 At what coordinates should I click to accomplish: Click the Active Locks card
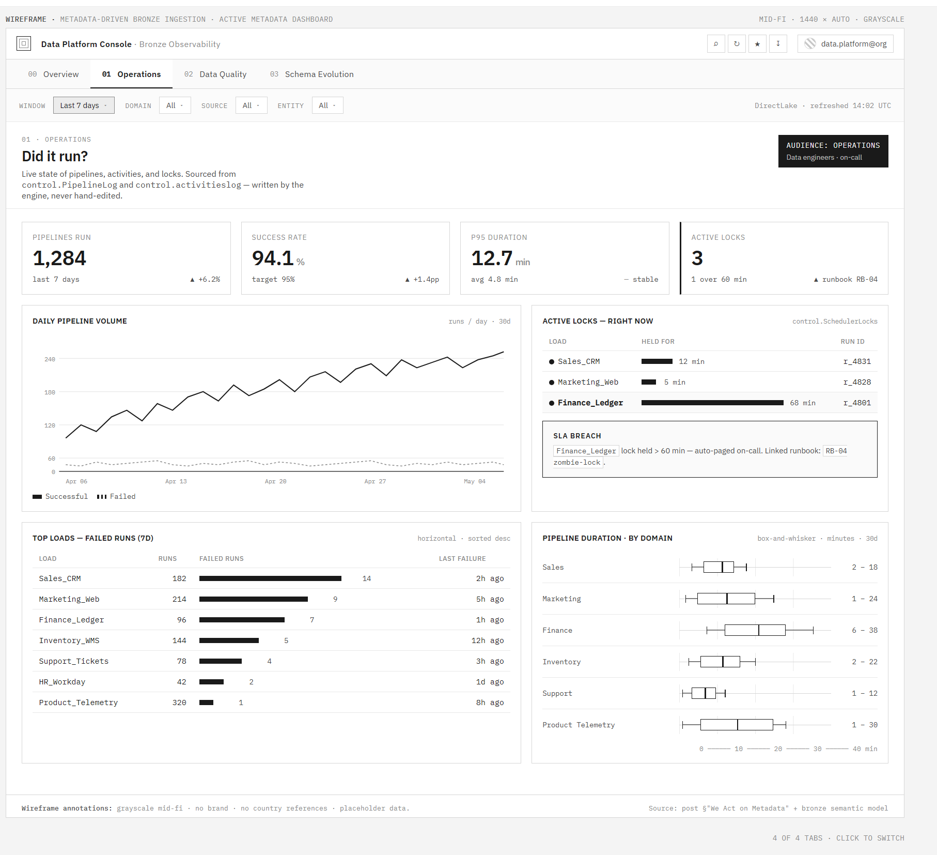tap(784, 258)
